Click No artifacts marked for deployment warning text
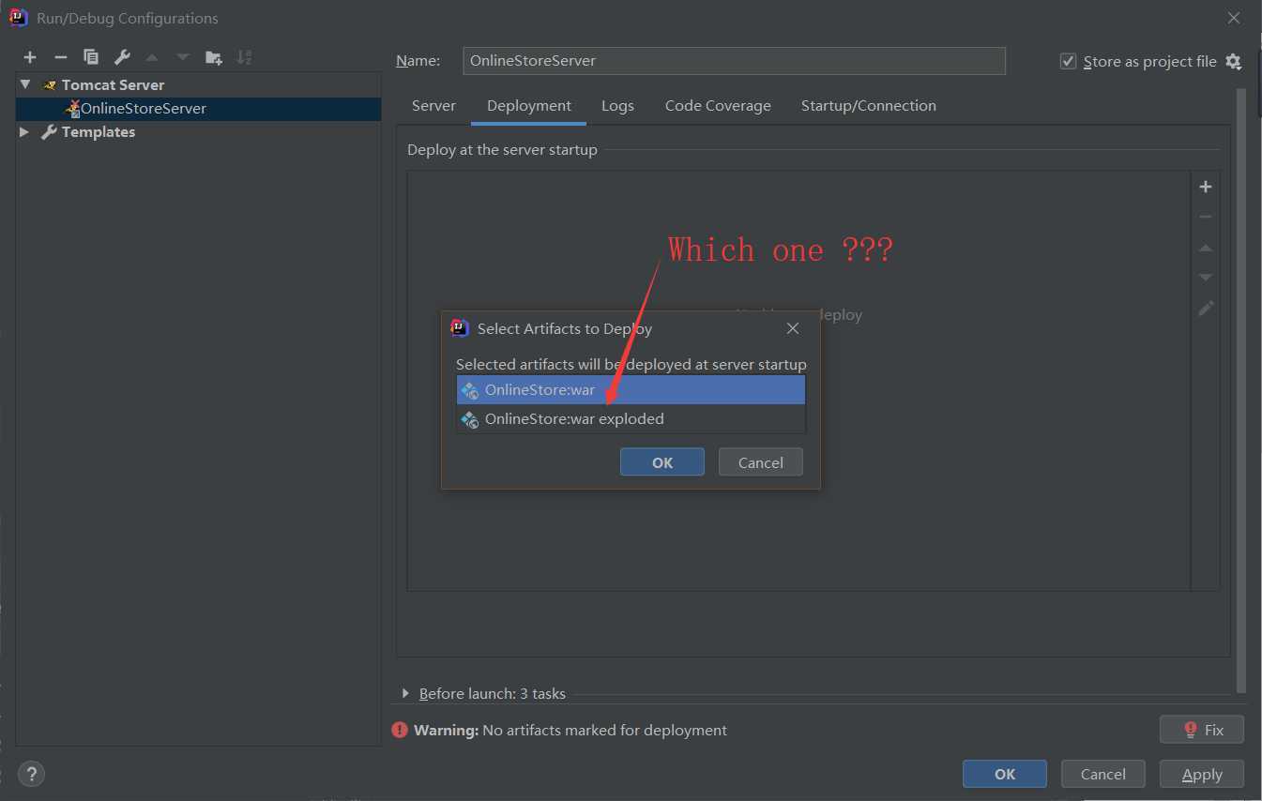 click(604, 730)
